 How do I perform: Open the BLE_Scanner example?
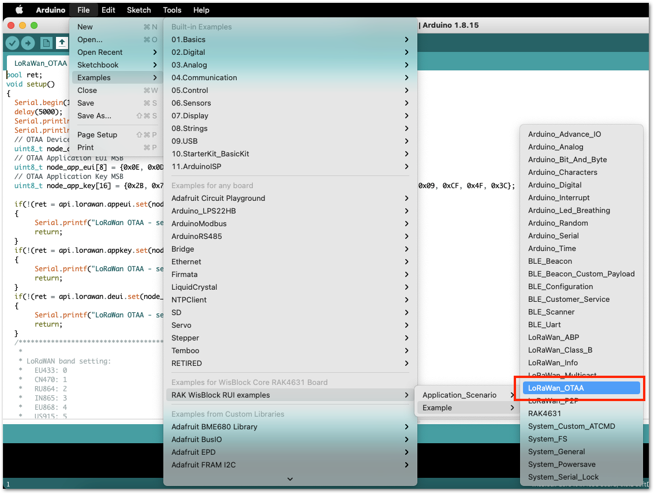pyautogui.click(x=581, y=312)
